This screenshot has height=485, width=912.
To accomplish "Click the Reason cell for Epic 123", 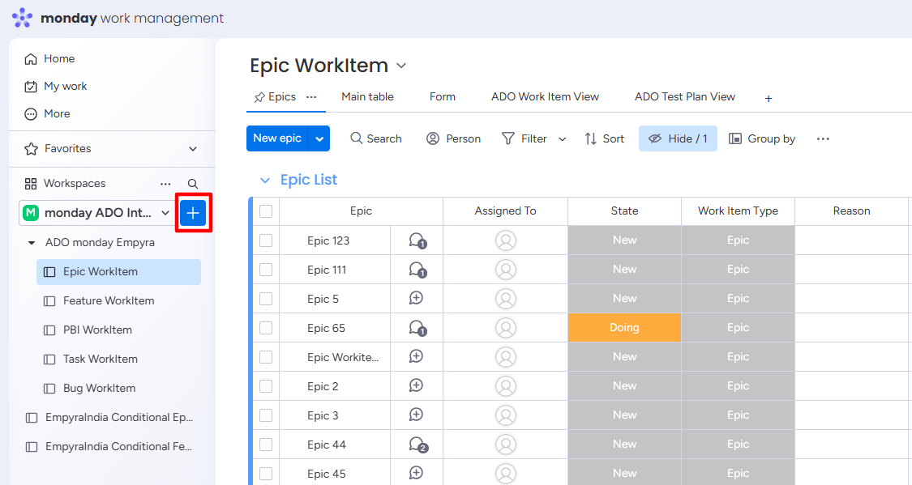I will (851, 240).
